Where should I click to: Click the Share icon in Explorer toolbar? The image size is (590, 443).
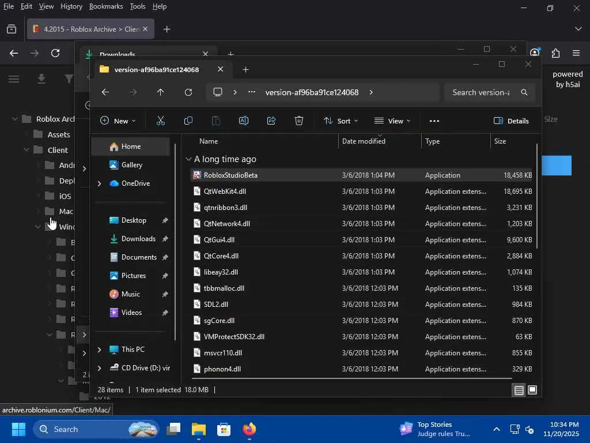point(271,121)
